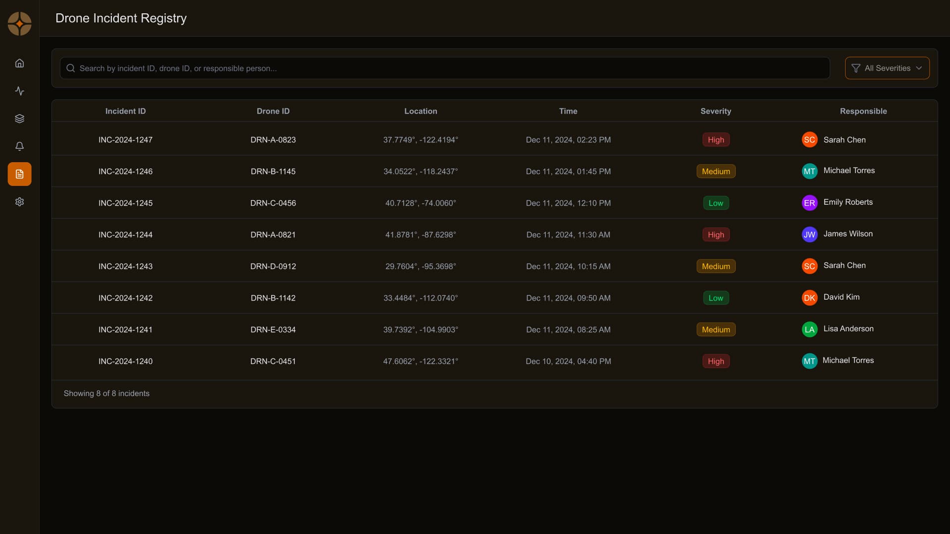Open the Layers sidebar icon
Image resolution: width=950 pixels, height=534 pixels.
[19, 119]
